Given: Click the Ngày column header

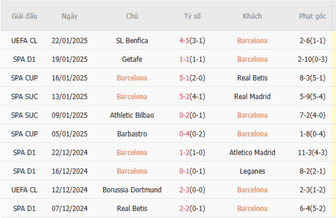Looking at the screenshot, I should [69, 16].
